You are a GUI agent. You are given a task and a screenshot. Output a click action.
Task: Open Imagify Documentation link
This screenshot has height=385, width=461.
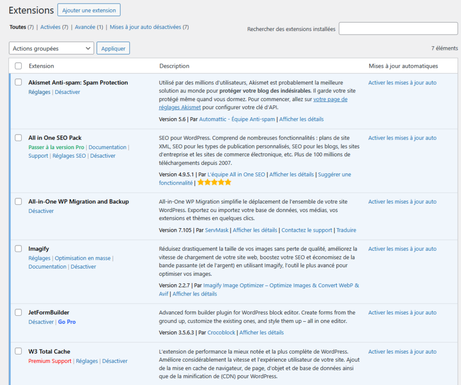tap(47, 267)
